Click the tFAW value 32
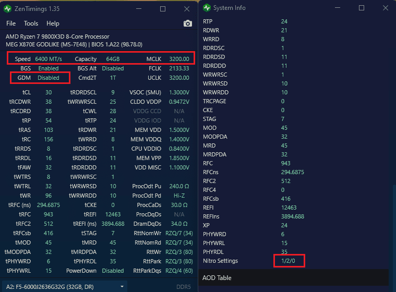Screen dimensions: 396x292 coord(49,167)
